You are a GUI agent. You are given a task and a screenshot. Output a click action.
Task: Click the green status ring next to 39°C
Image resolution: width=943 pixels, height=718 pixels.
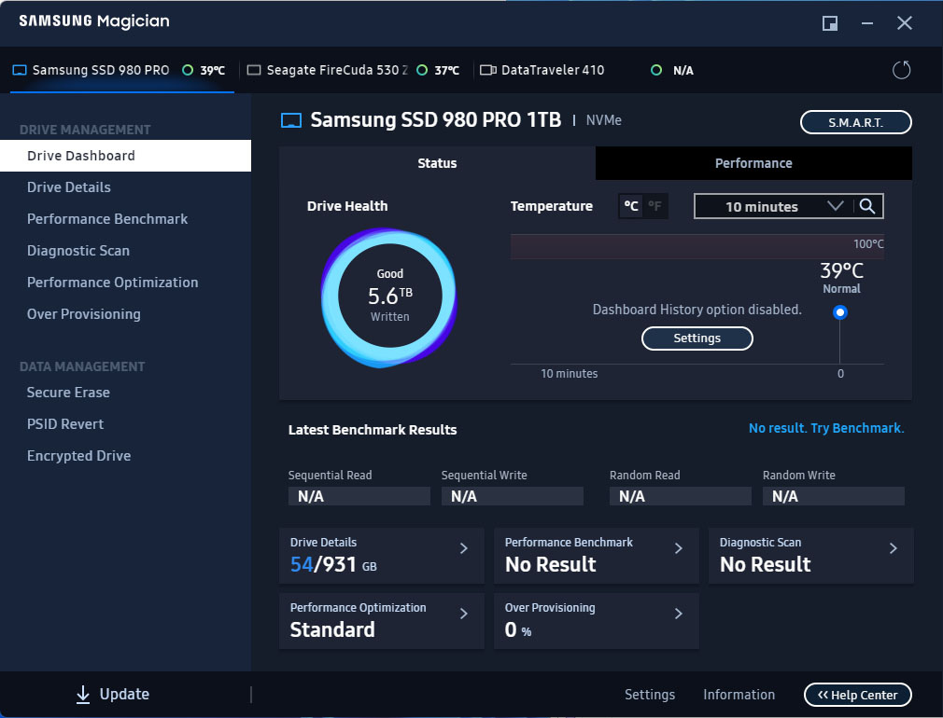point(188,70)
